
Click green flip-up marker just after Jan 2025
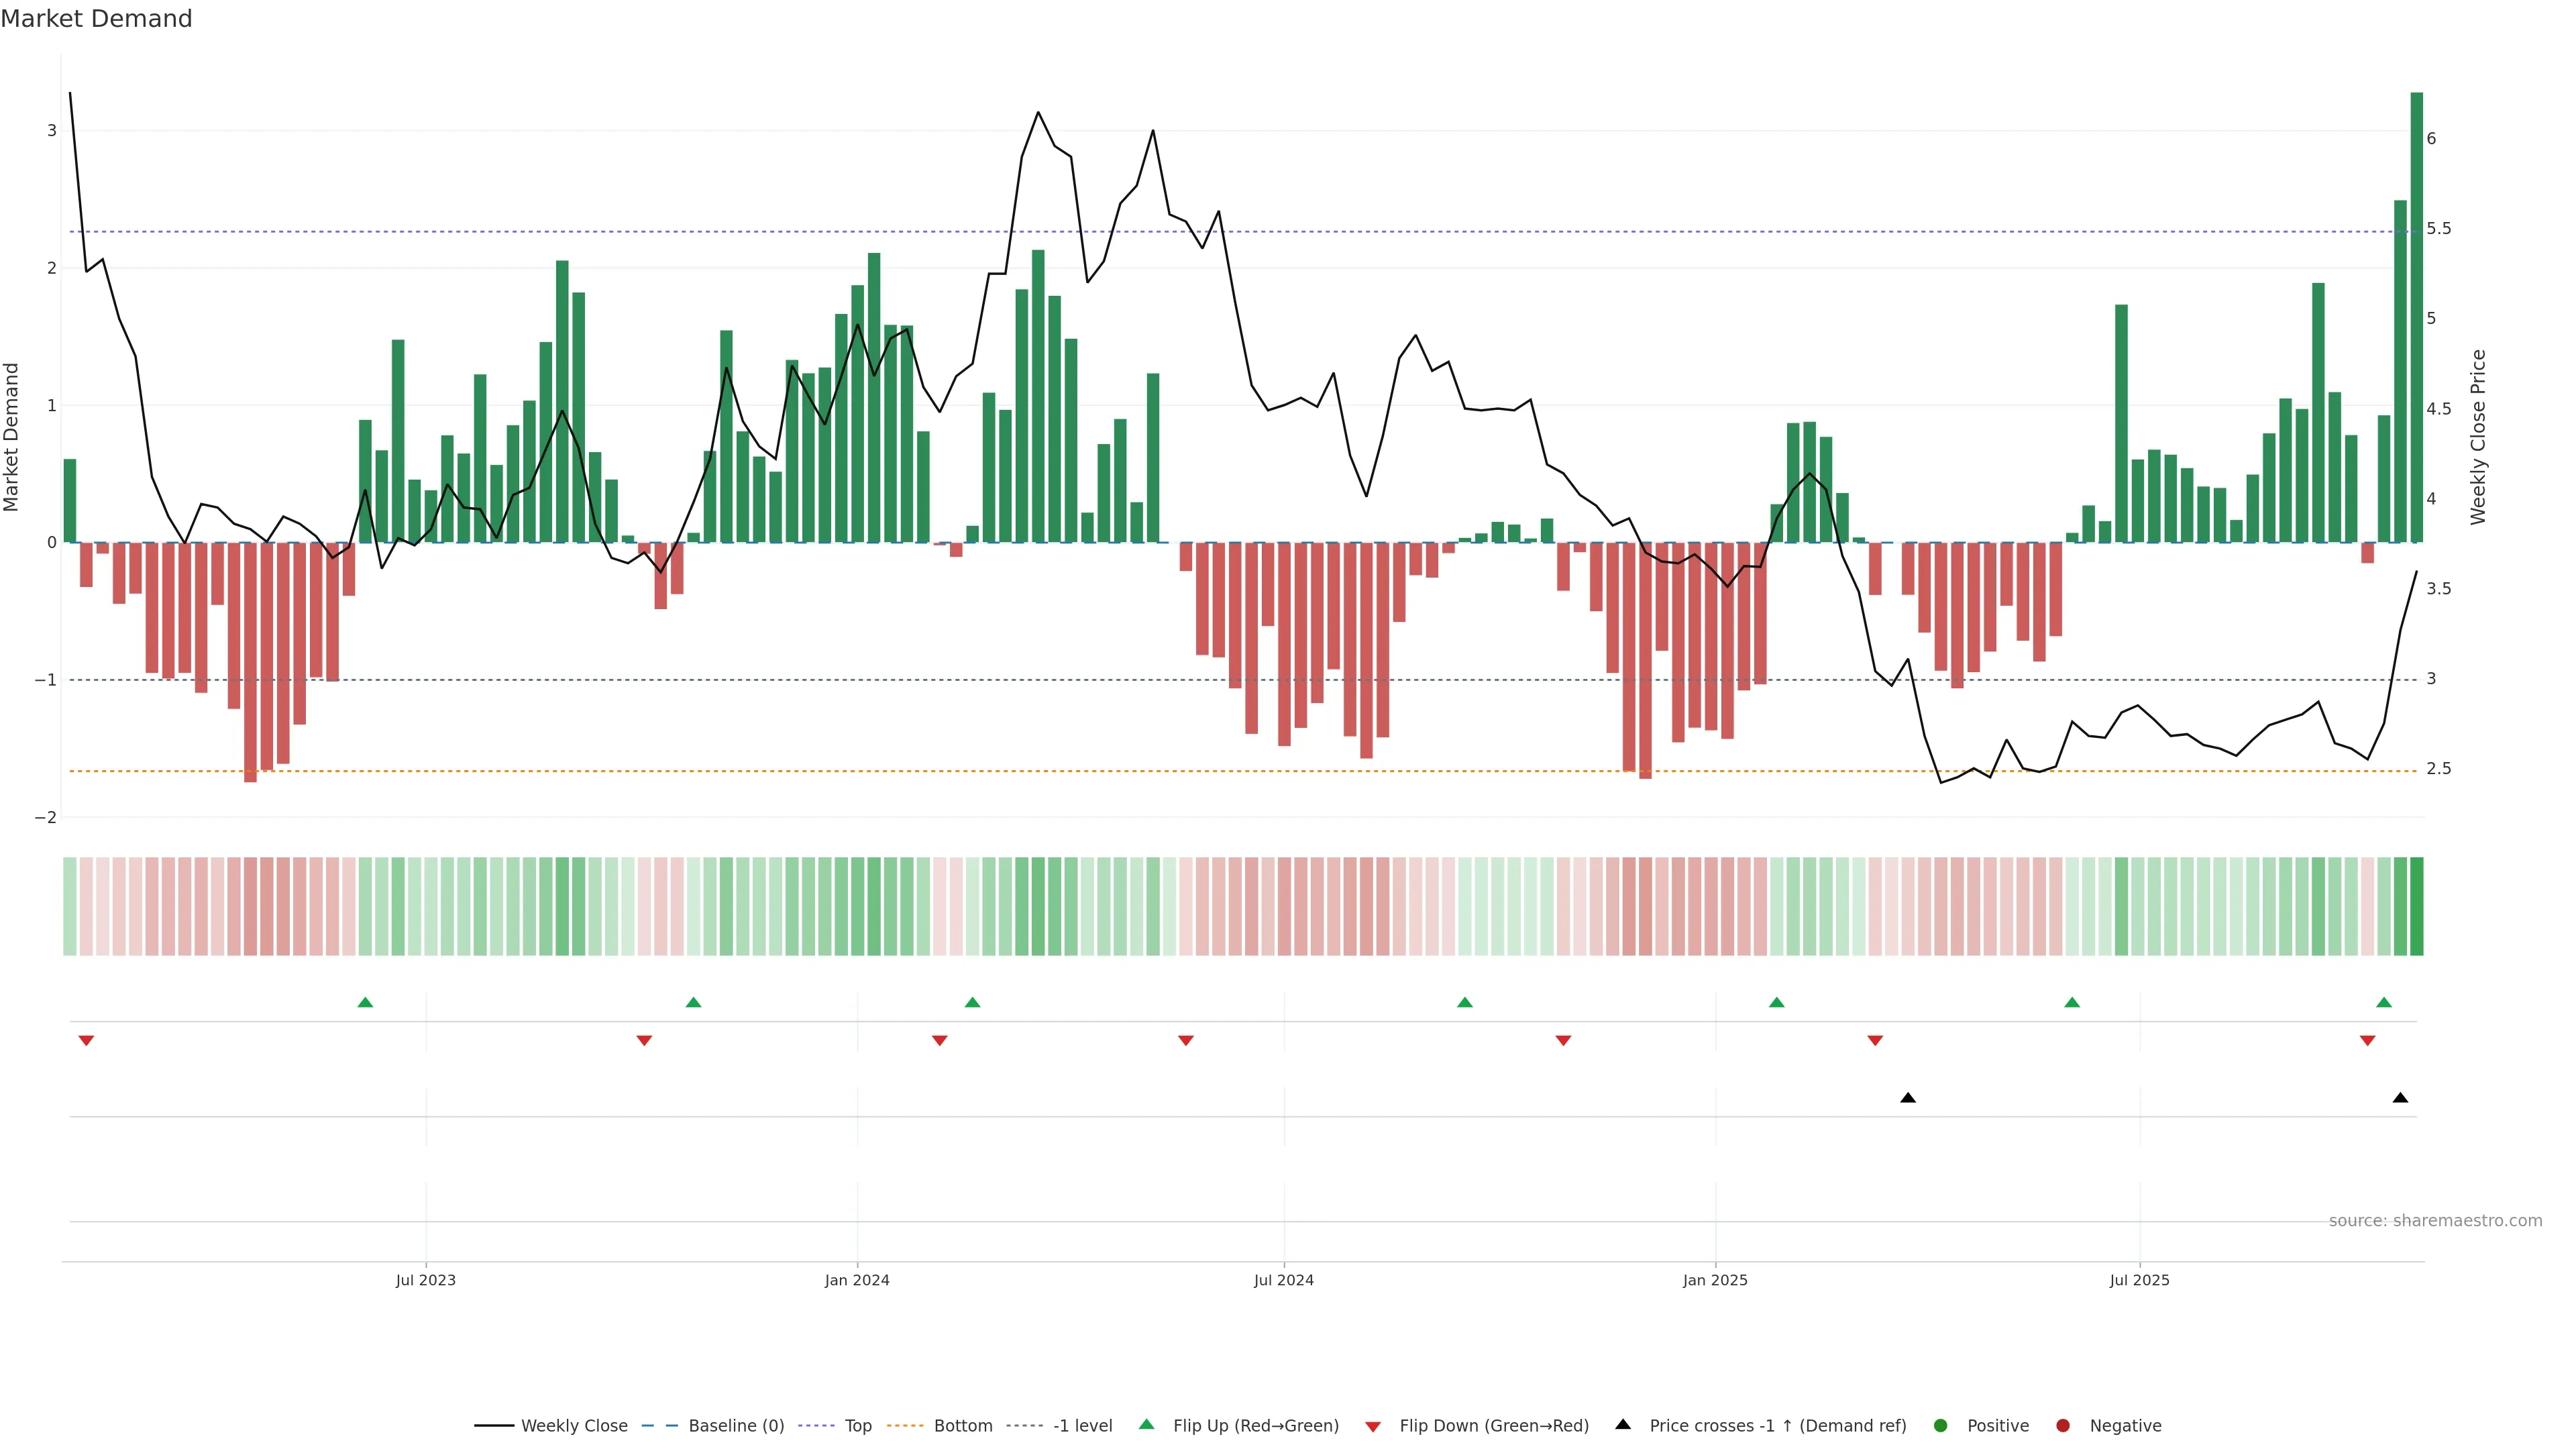click(1776, 1003)
